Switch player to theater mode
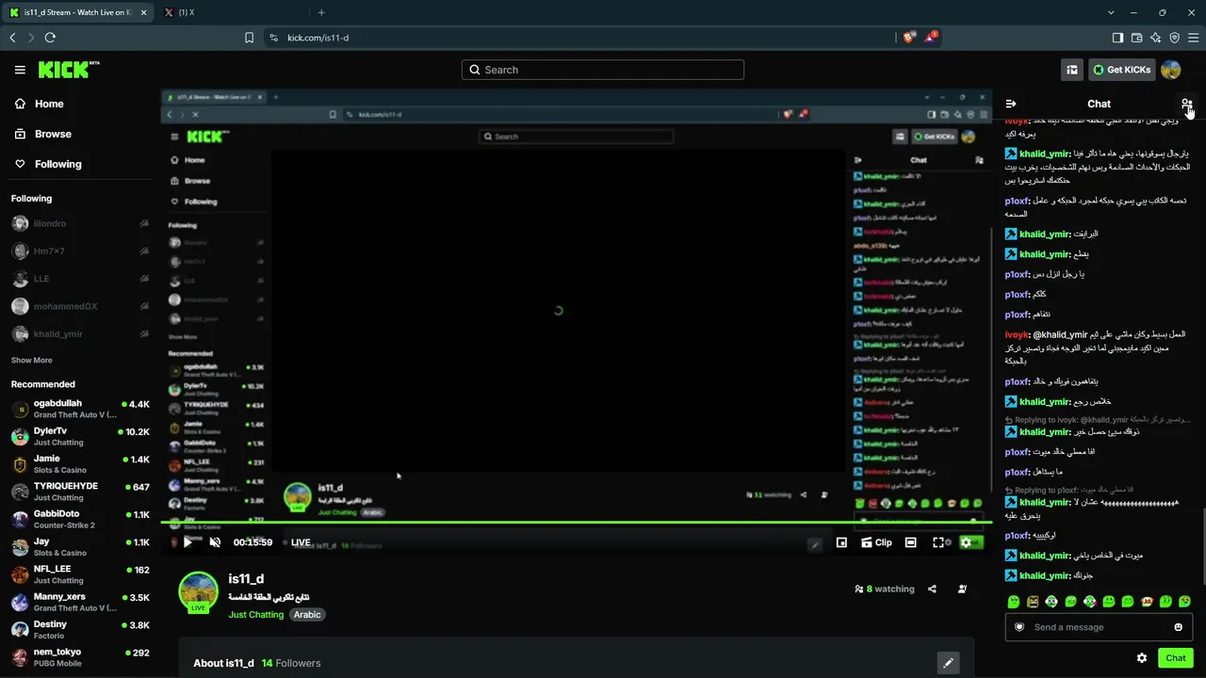Screen dimensions: 1206x678 tap(910, 542)
